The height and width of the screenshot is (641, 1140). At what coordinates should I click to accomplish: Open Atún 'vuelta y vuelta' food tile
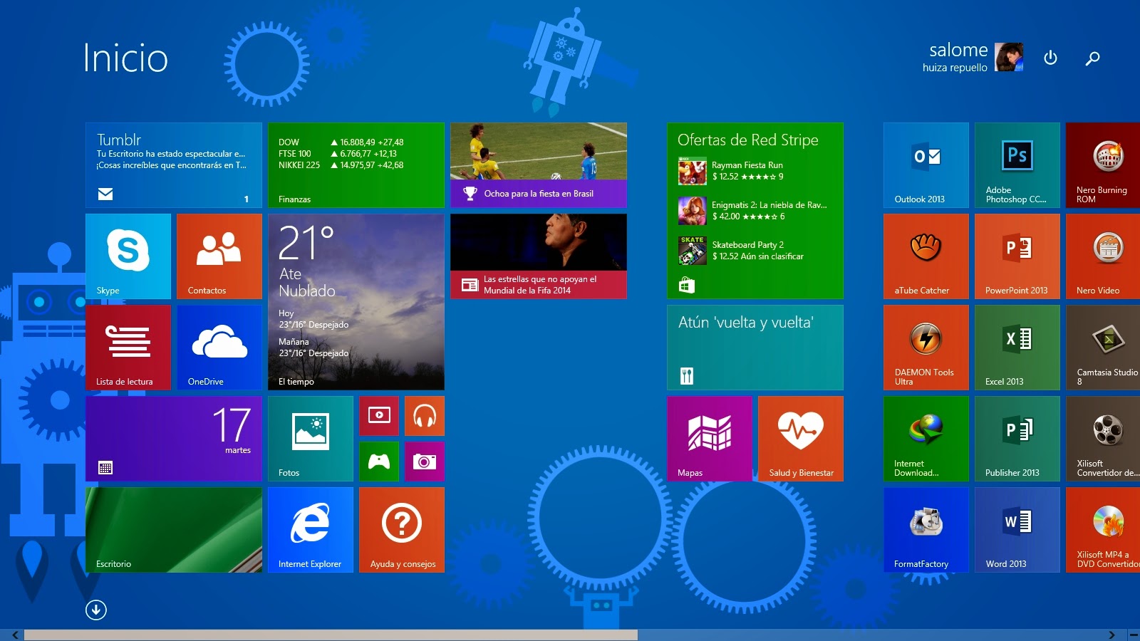click(755, 348)
